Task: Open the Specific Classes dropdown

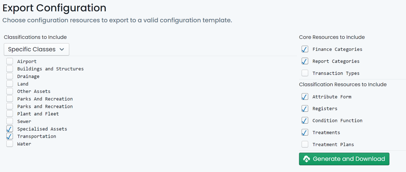Action: [x=36, y=49]
